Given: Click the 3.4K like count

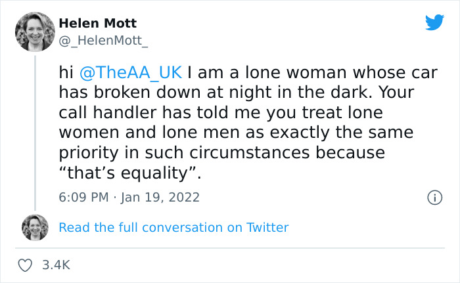Looking at the screenshot, I should coord(55,265).
